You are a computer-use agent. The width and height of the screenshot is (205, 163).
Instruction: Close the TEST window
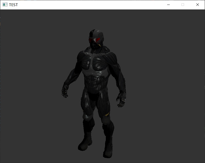pos(197,5)
